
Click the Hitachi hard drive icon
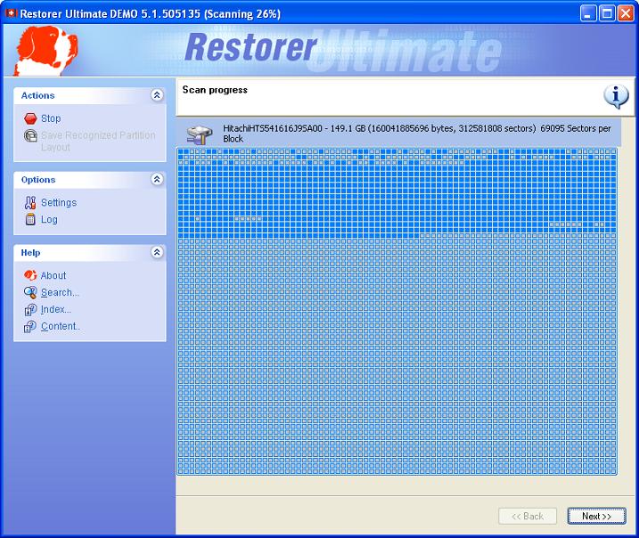pyautogui.click(x=200, y=134)
